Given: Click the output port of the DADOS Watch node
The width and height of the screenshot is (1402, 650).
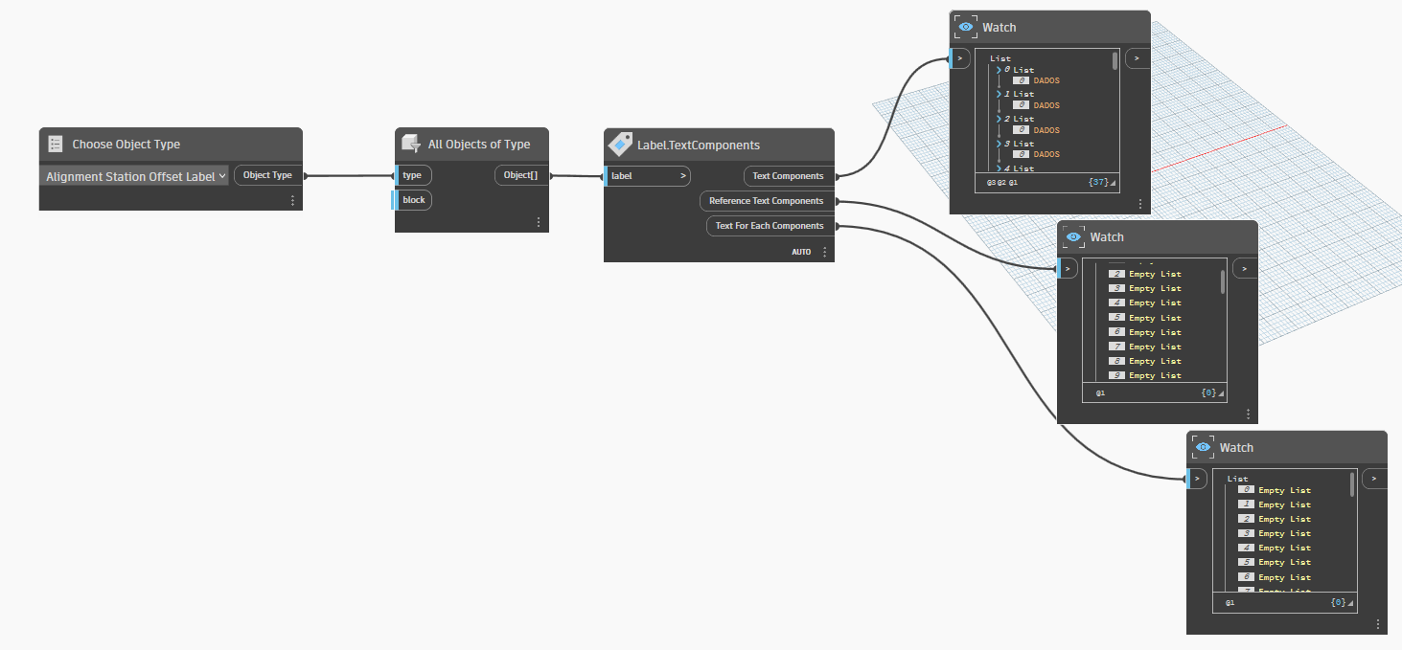Looking at the screenshot, I should (1138, 58).
